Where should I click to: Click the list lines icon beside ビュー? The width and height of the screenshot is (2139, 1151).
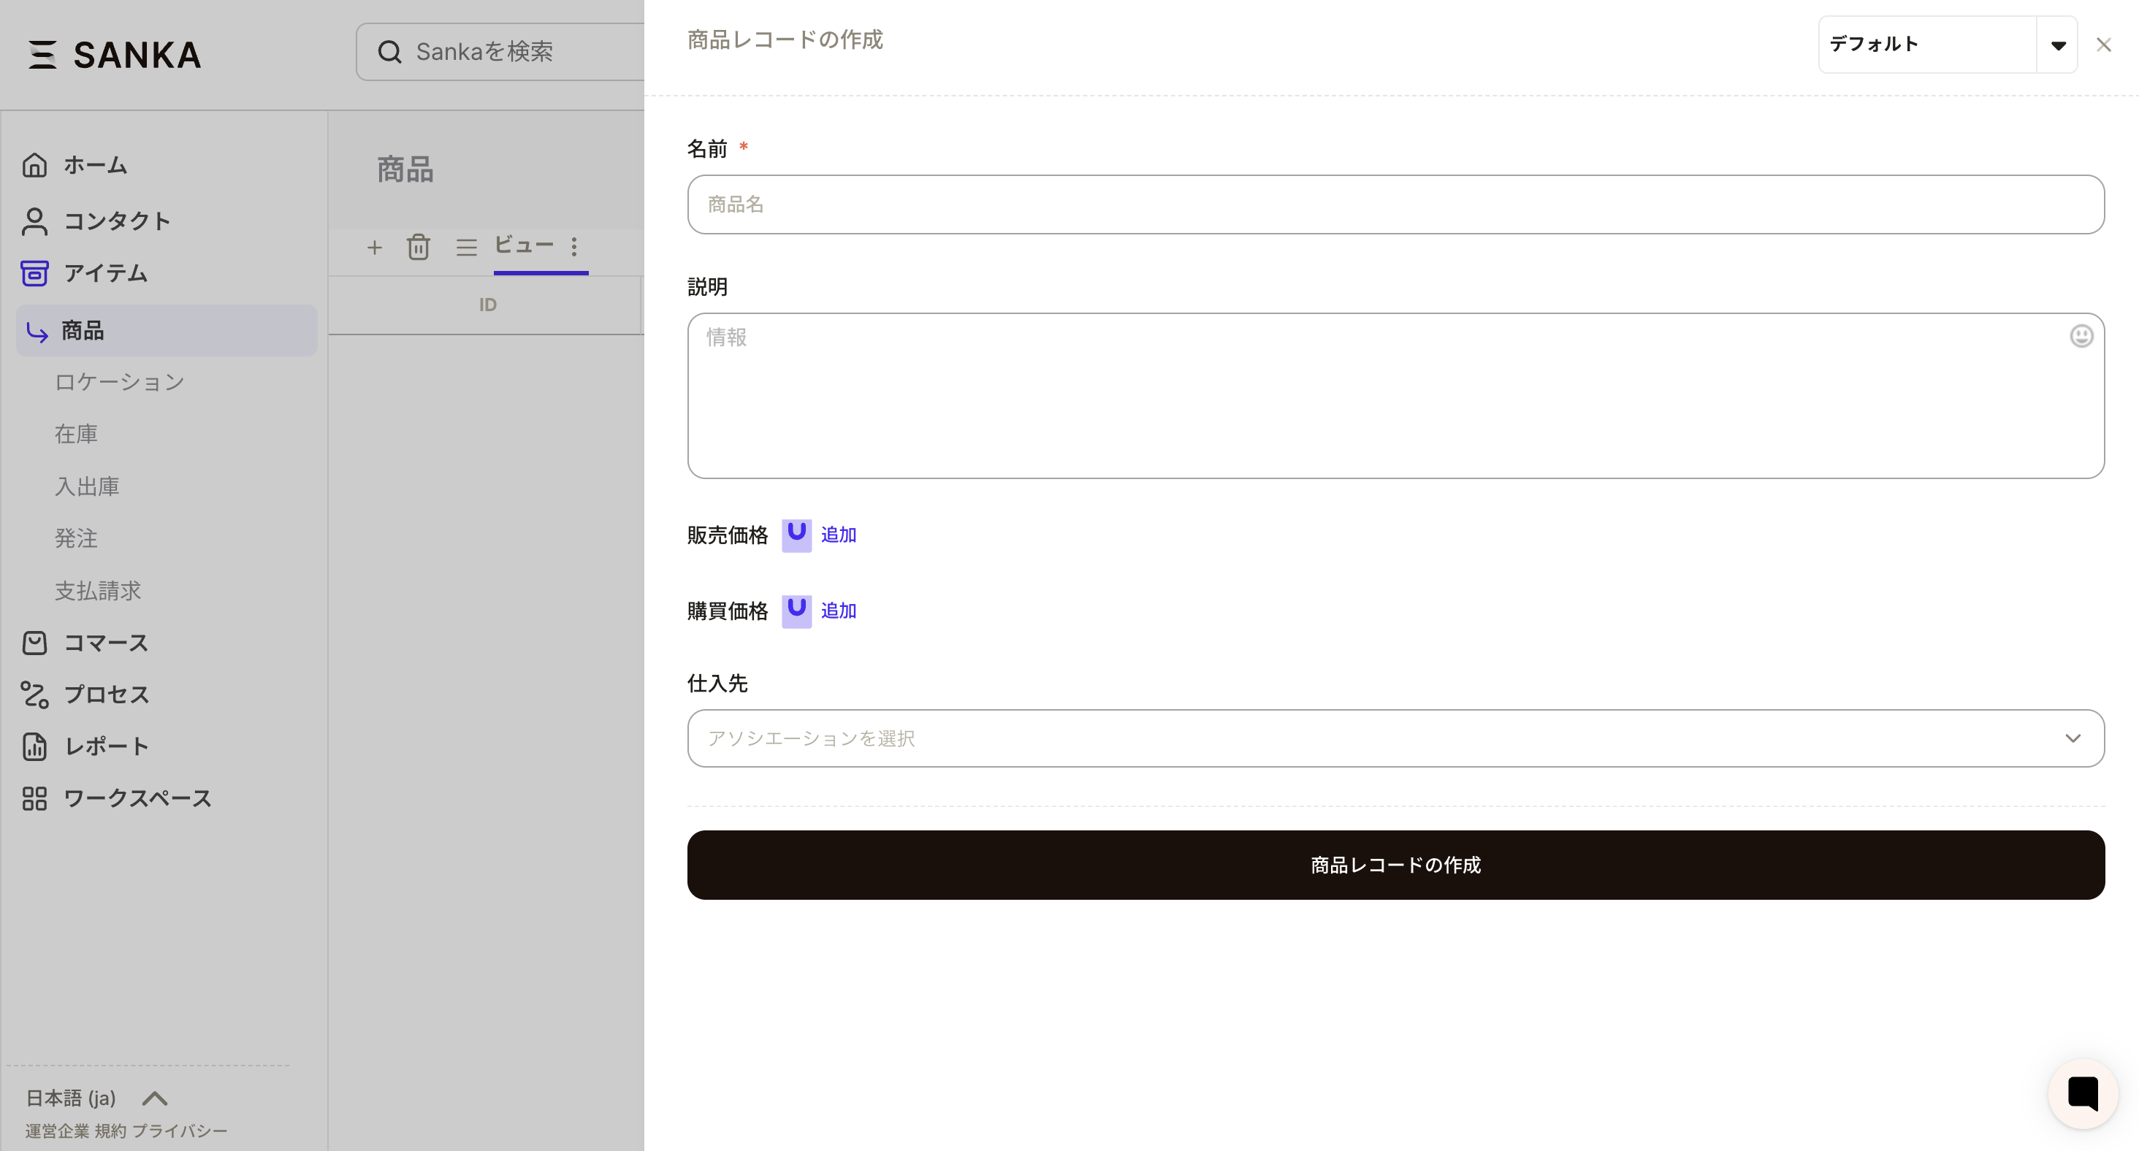[x=467, y=248]
